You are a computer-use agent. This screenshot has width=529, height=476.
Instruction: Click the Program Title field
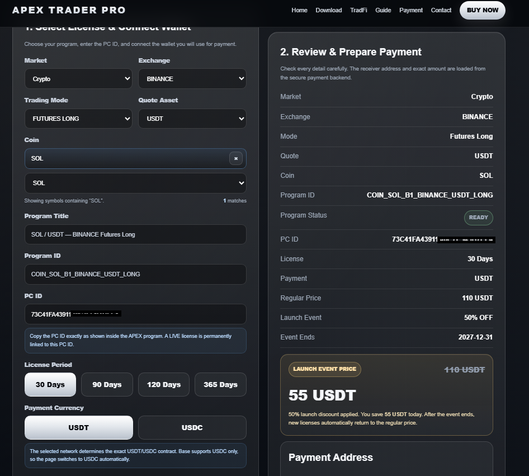click(x=135, y=234)
